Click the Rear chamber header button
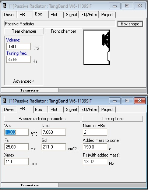148x190 pixels. point(24,31)
